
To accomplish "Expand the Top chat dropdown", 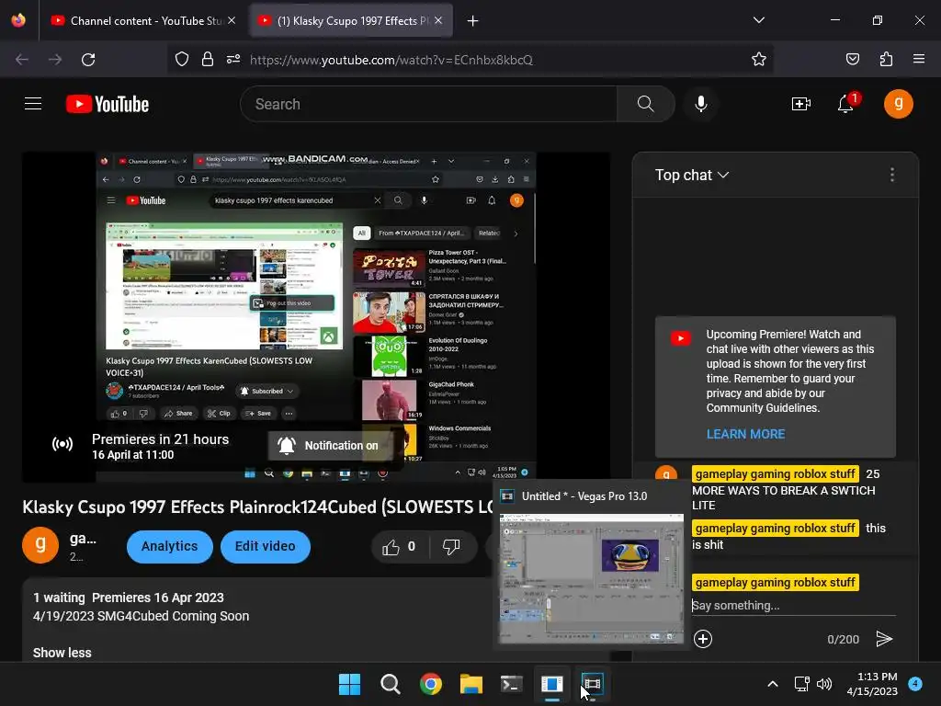I will point(692,176).
